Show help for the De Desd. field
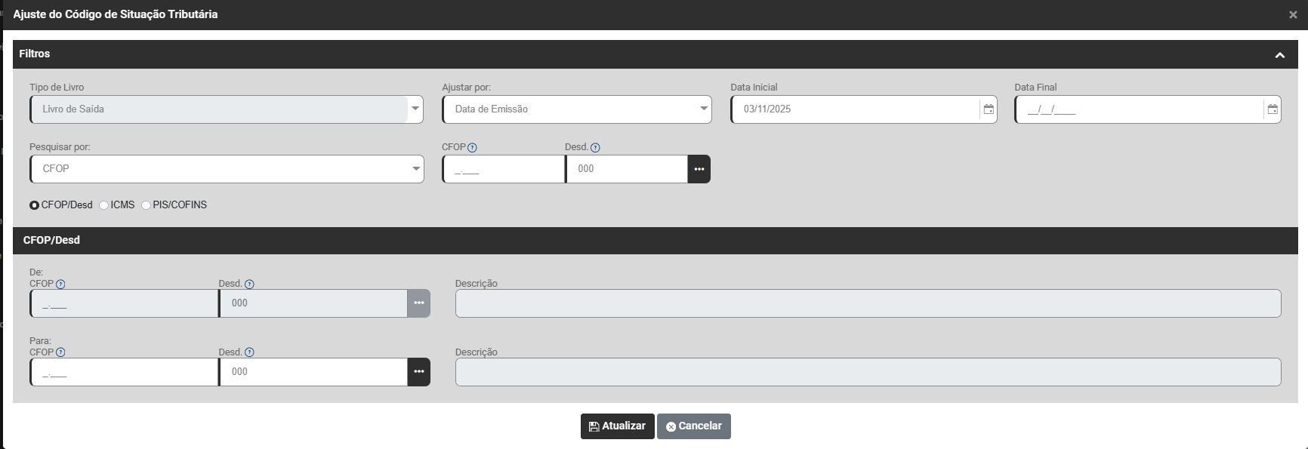 (249, 284)
